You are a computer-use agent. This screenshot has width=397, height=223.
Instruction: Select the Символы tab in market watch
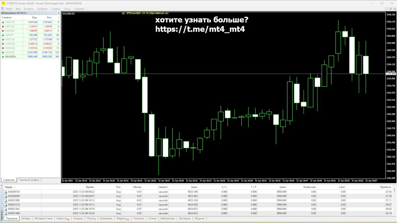tap(9, 180)
